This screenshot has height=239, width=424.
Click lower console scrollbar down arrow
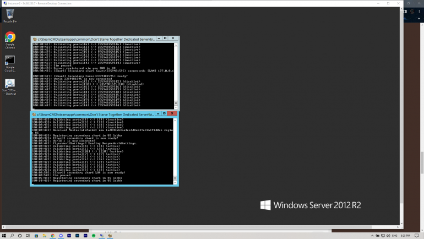[x=175, y=183]
